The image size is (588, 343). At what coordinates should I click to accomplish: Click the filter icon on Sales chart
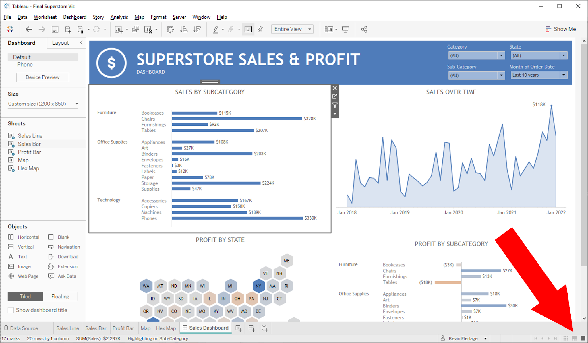click(x=335, y=105)
